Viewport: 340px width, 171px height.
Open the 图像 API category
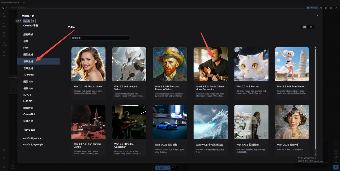(38, 82)
